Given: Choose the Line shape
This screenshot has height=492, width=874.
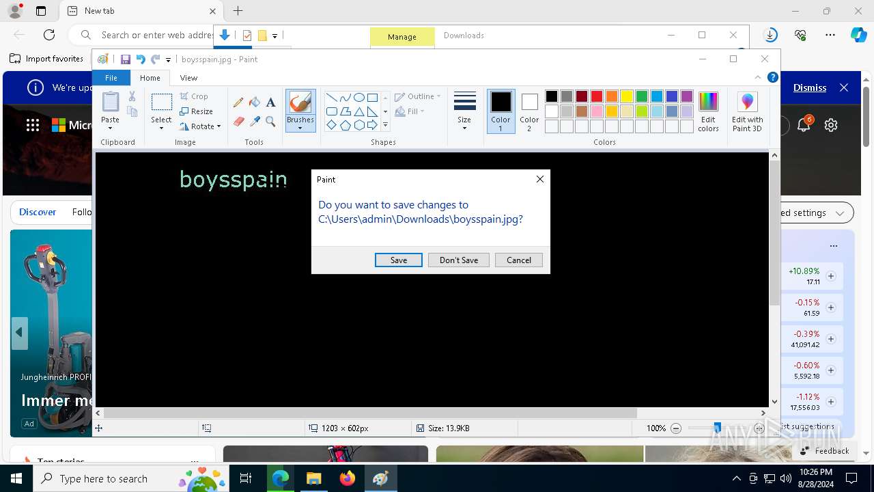Looking at the screenshot, I should [x=331, y=97].
